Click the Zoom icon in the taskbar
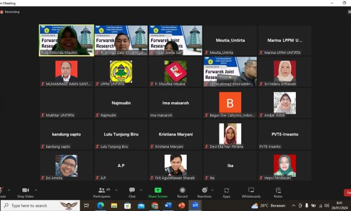Image resolution: width=351 pixels, height=211 pixels. click(195, 205)
